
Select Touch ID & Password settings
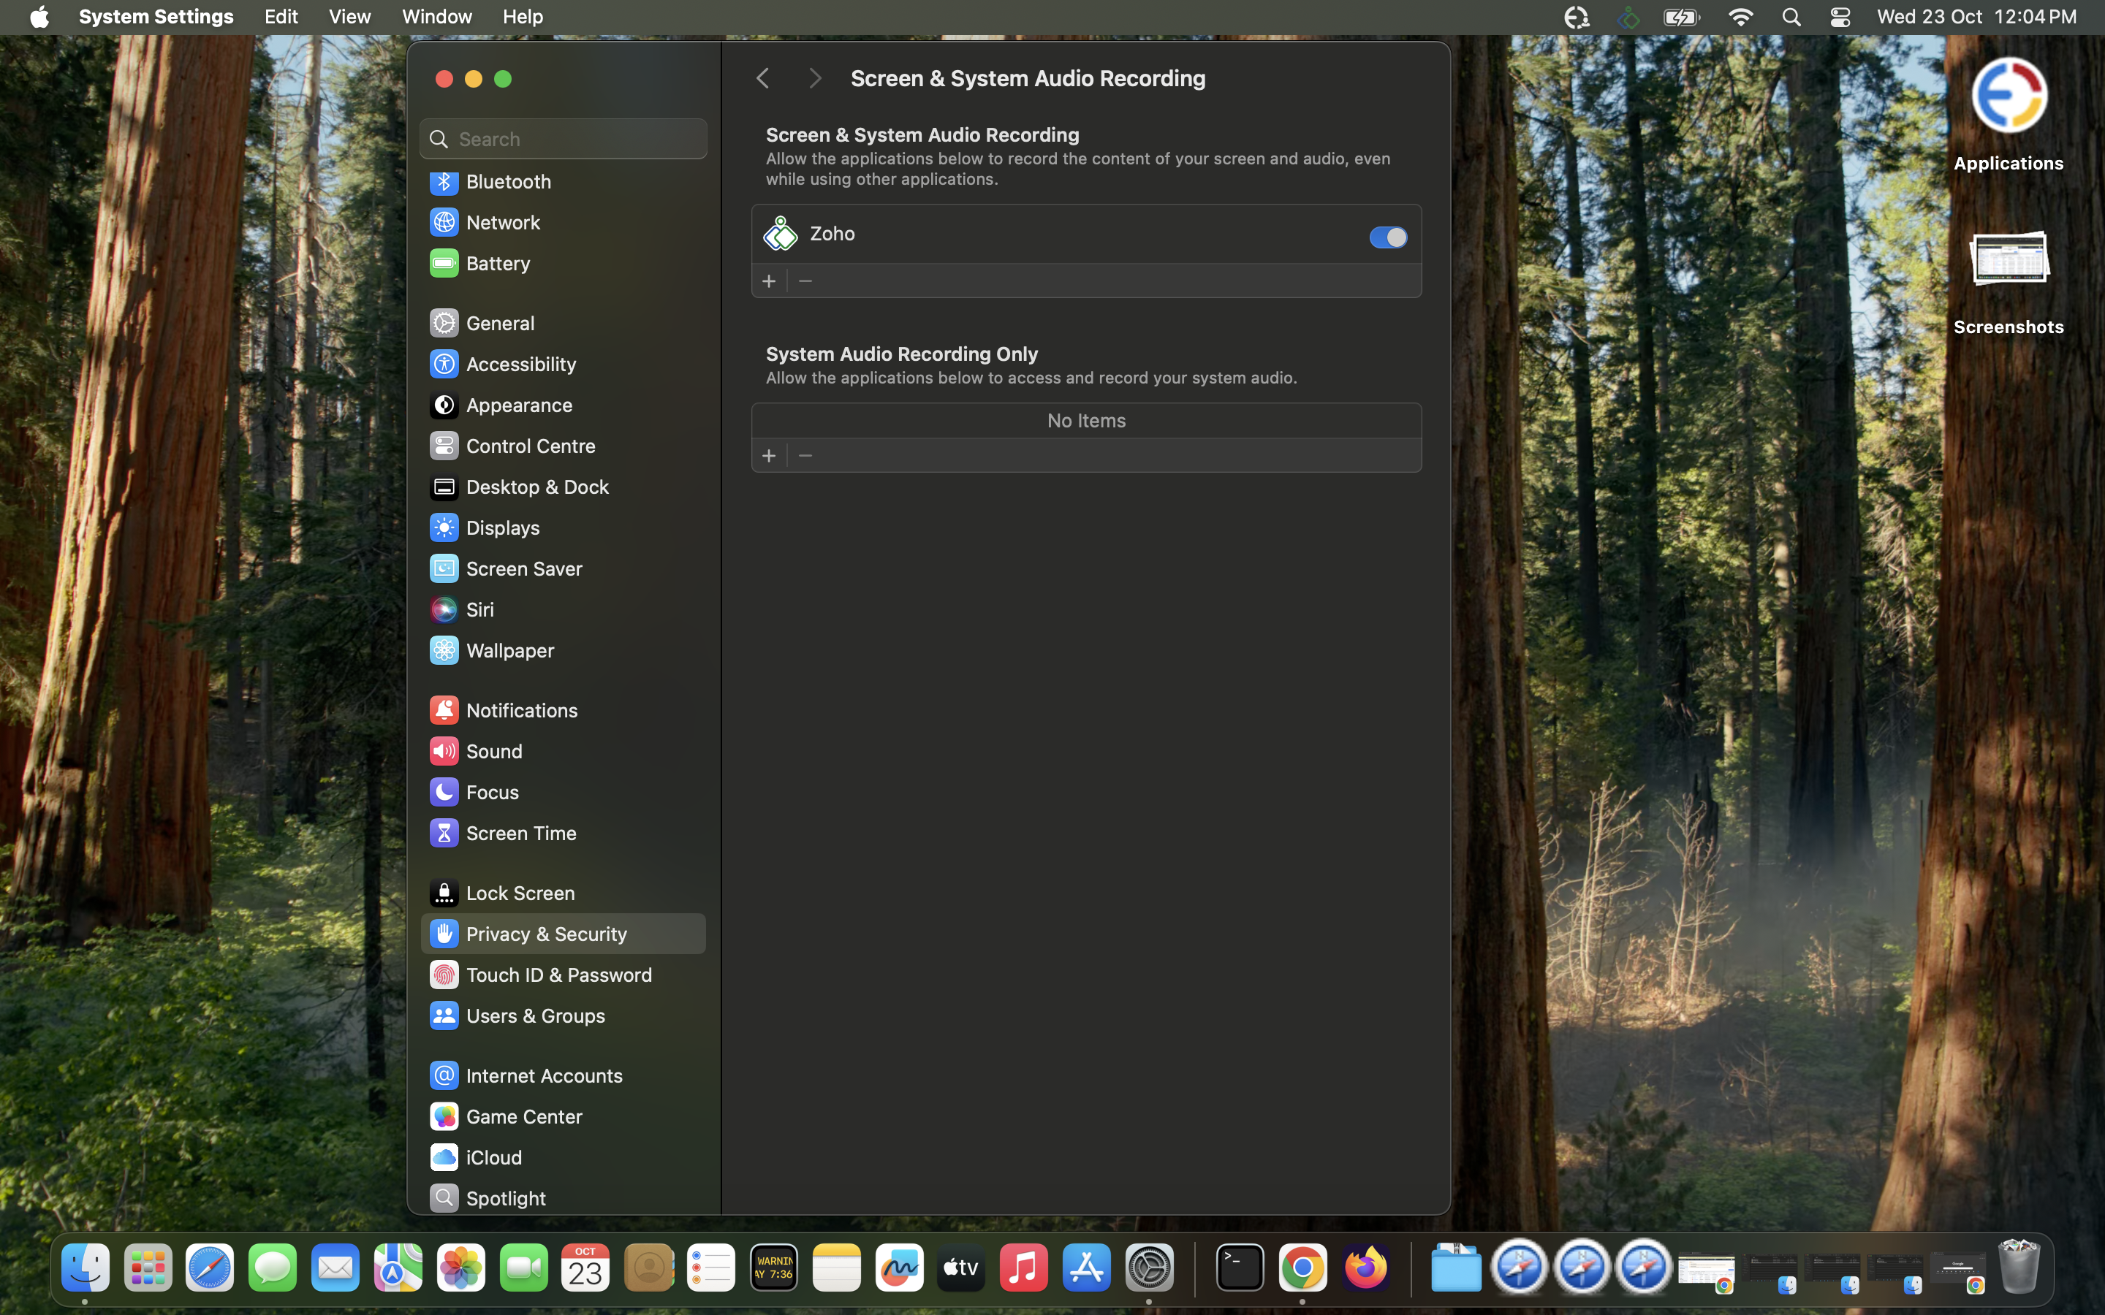pos(558,974)
